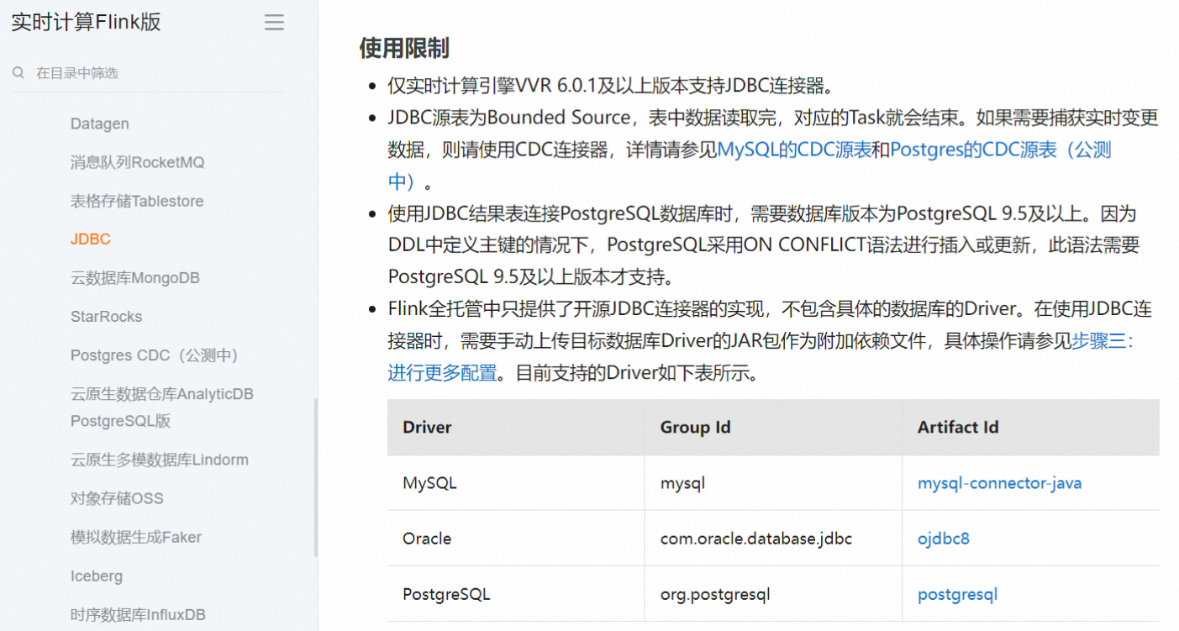Image resolution: width=1179 pixels, height=631 pixels.
Task: Open the mysql-connector-java artifact link
Action: [999, 483]
